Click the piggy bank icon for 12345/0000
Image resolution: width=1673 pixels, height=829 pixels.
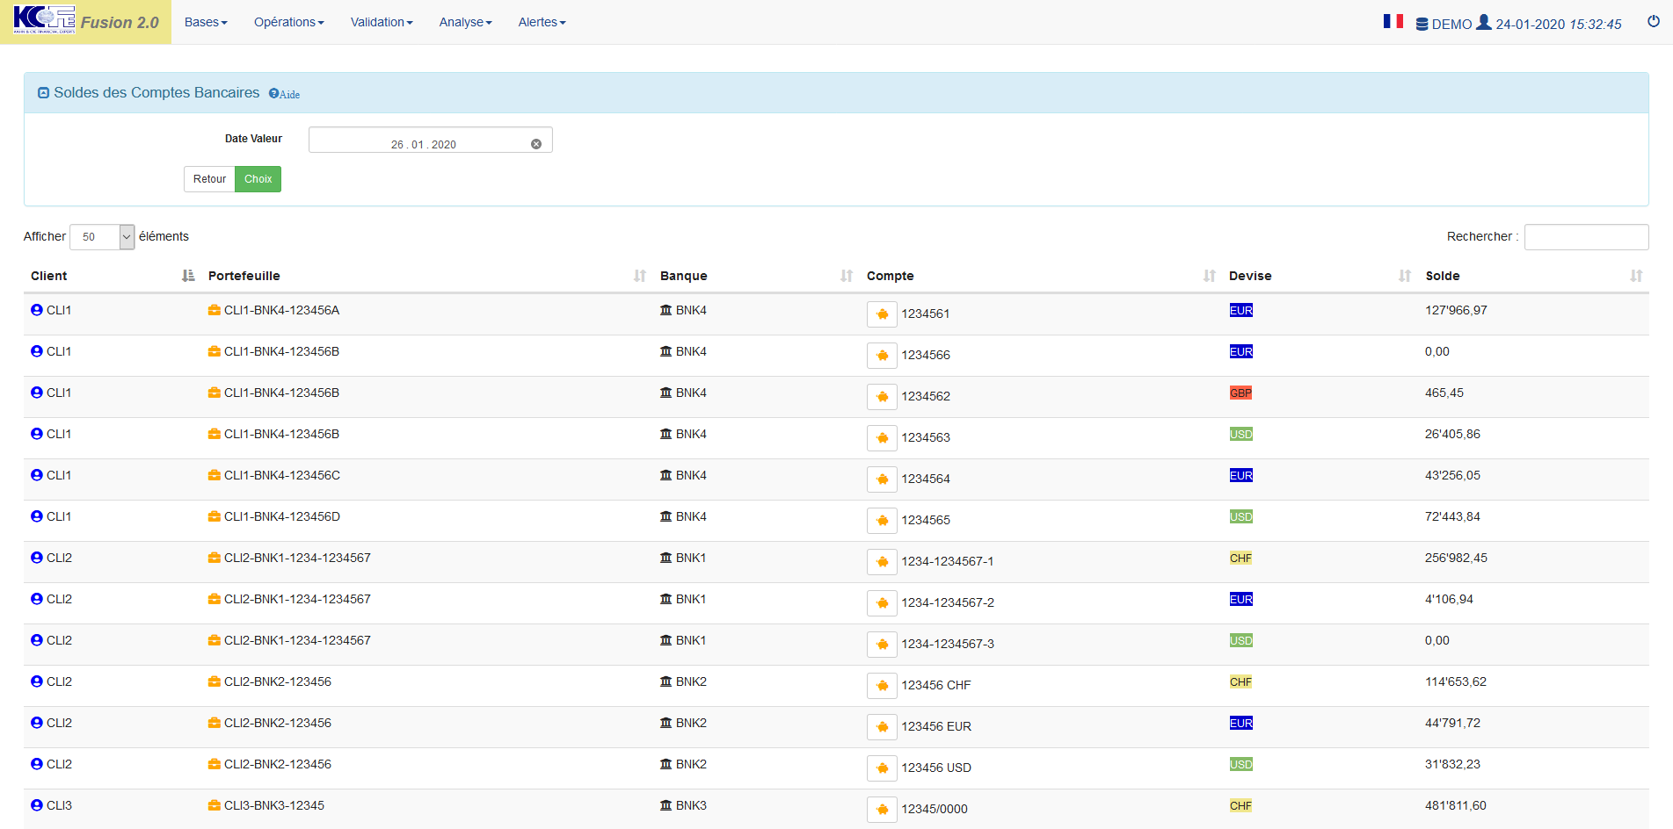(x=882, y=810)
